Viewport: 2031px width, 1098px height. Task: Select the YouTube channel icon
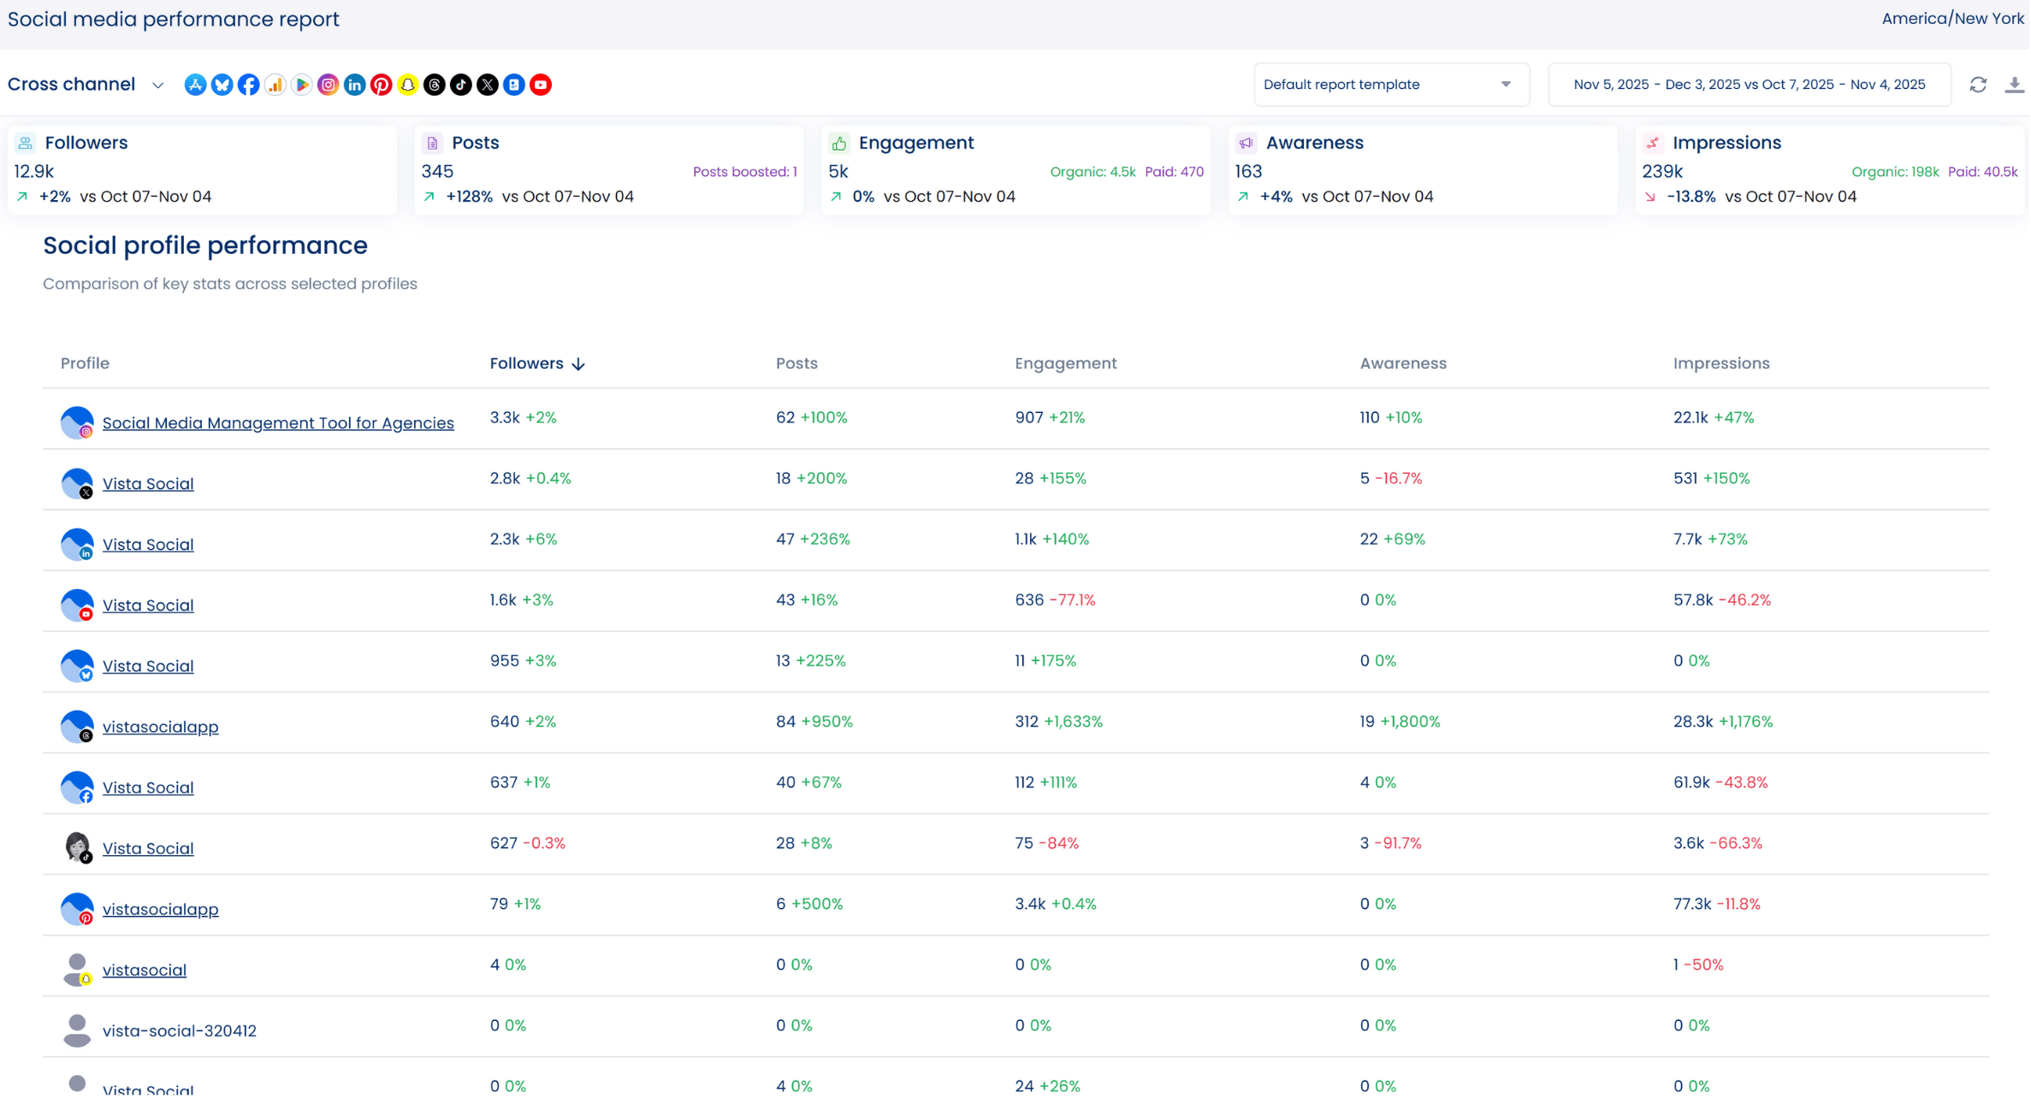(541, 85)
